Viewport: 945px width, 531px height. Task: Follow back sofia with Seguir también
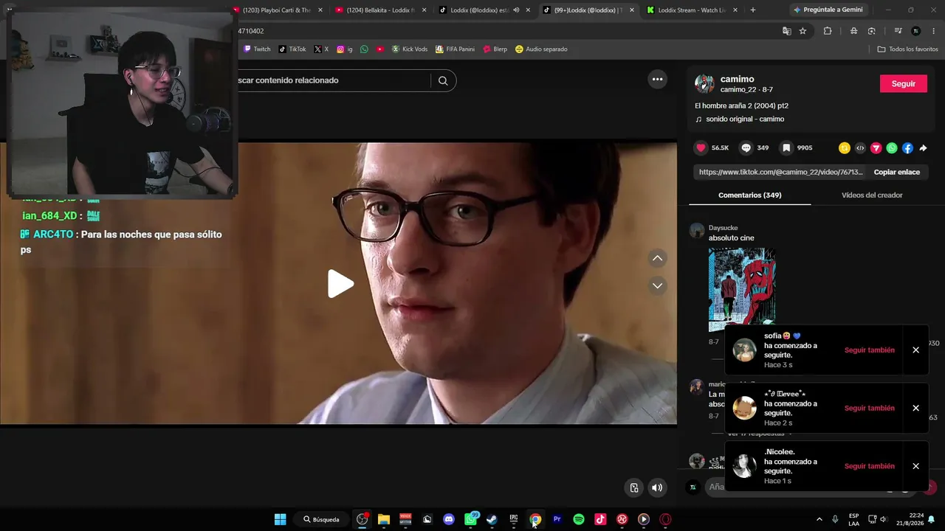point(869,350)
